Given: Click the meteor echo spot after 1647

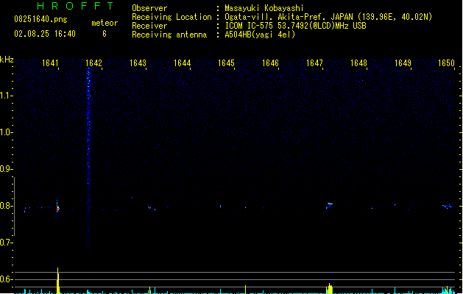Looking at the screenshot, I should (x=329, y=205).
